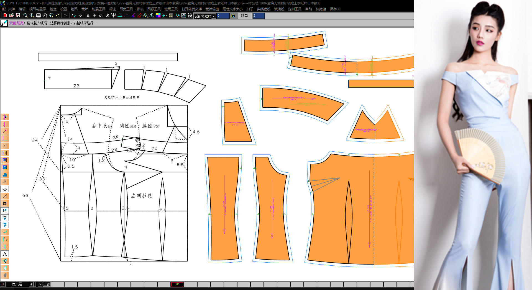Toggle the yellow icon beside the 0 field
The height and width of the screenshot is (290, 532).
click(233, 16)
